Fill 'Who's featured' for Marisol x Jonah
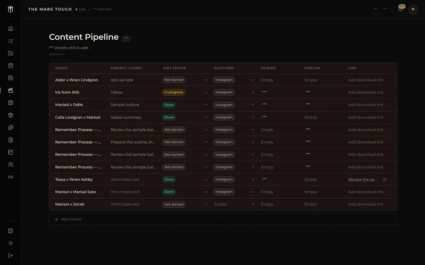425x265 pixels. click(125, 205)
